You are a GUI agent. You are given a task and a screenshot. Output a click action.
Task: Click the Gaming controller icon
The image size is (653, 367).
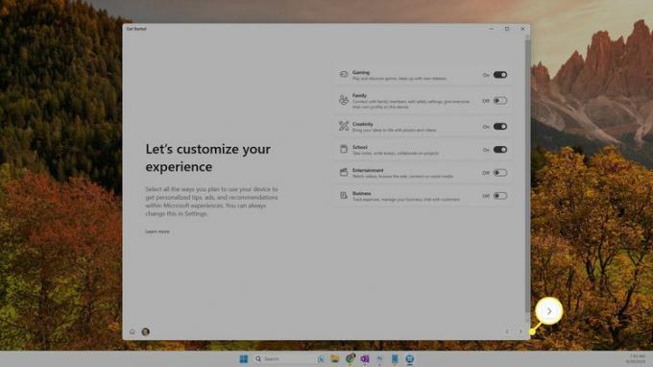click(344, 75)
